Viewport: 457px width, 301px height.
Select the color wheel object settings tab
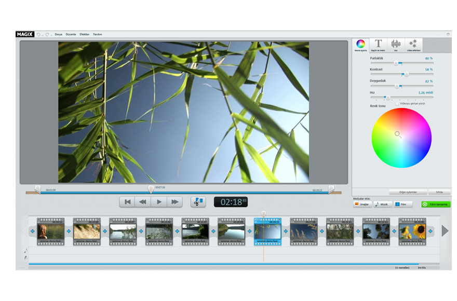(361, 45)
